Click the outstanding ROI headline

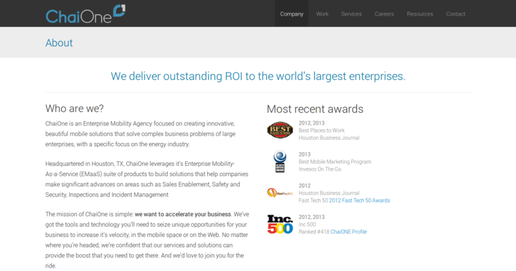pyautogui.click(x=258, y=76)
